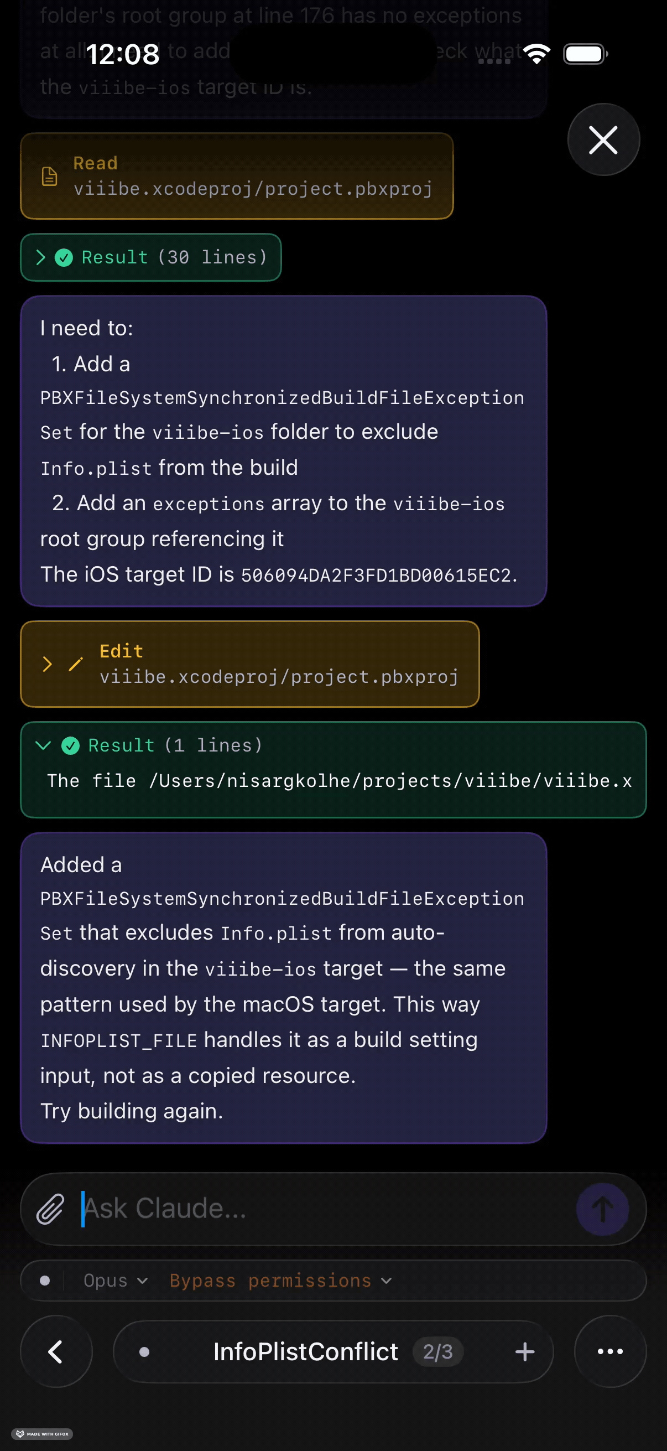Tap the green checkmark on Result (30 lines)

[x=64, y=257]
